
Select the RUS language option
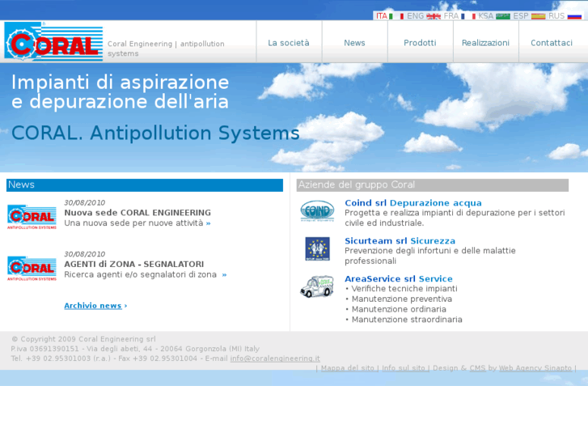pos(556,16)
